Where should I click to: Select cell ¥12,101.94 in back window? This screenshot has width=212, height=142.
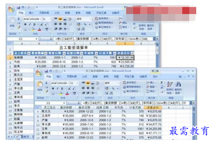coord(125,58)
